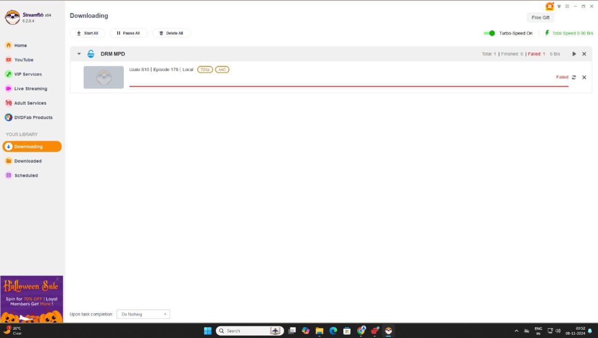
Task: Remove the DRM MPD group
Action: pos(584,54)
